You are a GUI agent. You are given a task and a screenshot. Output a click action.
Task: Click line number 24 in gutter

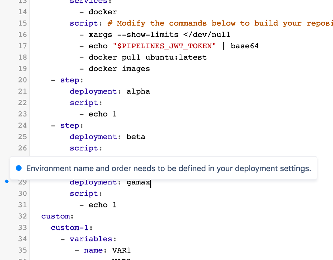pos(23,125)
